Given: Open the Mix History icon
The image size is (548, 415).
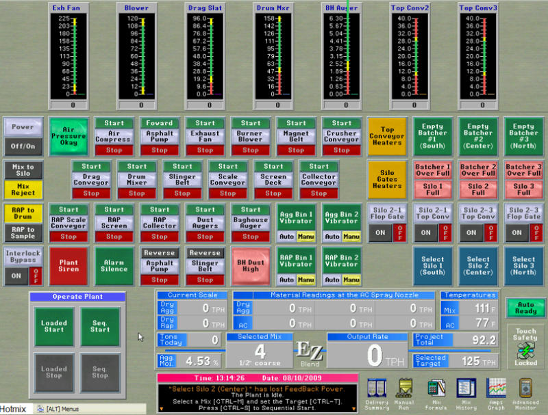Looking at the screenshot, I should click(x=466, y=392).
